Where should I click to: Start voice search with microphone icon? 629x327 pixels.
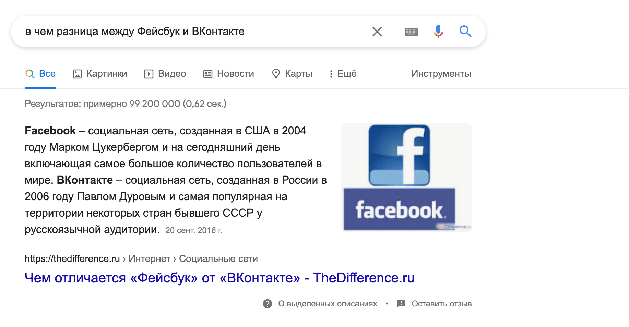438,32
